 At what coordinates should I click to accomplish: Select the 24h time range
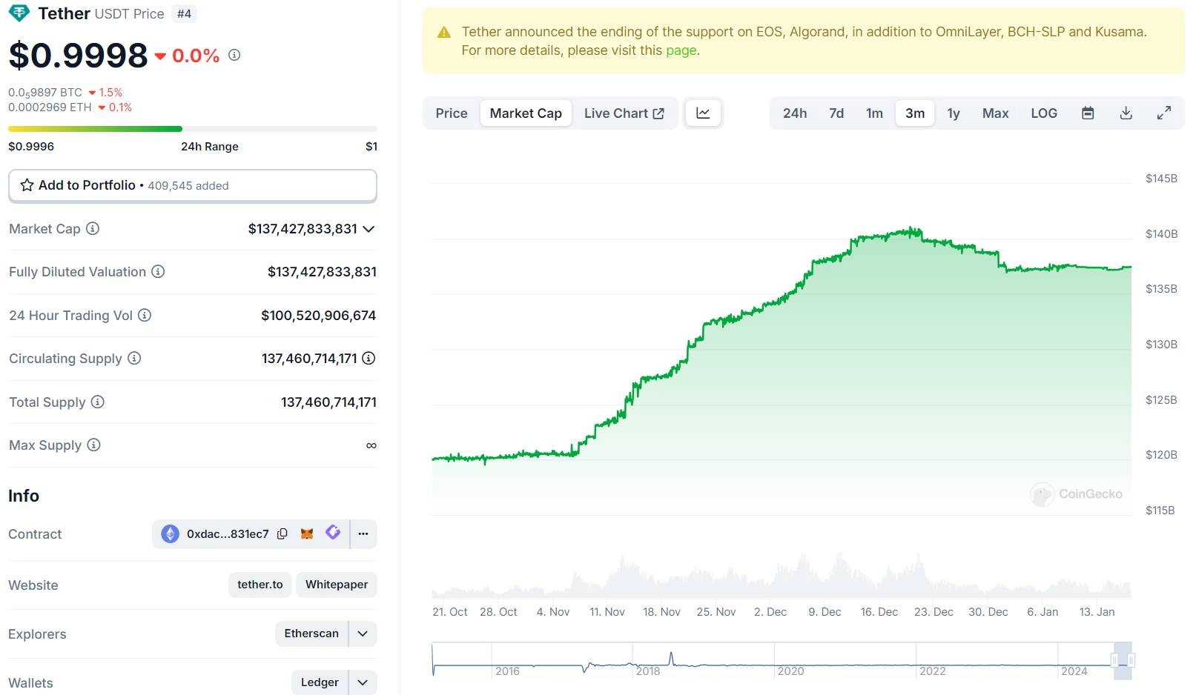(794, 113)
